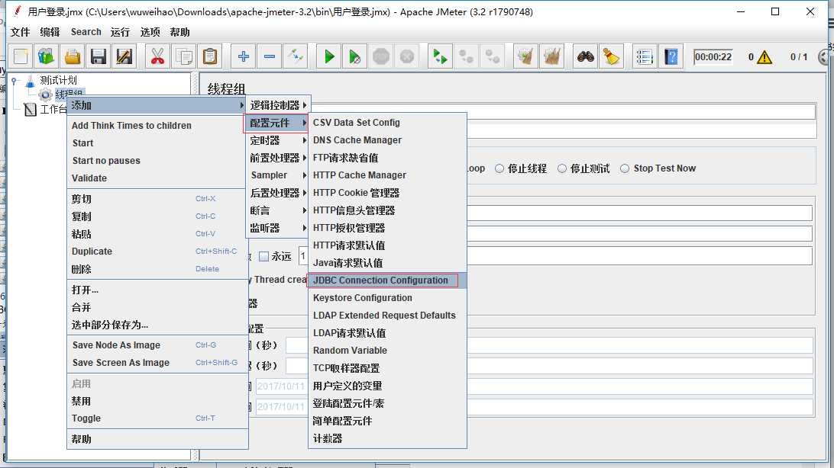Choose CSV Data Set Config
The height and width of the screenshot is (468, 834).
click(x=387, y=123)
